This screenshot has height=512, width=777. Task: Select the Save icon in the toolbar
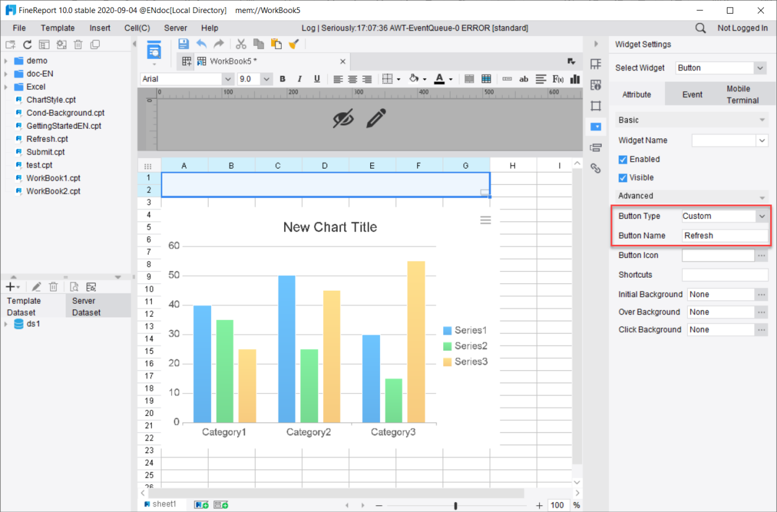(183, 43)
